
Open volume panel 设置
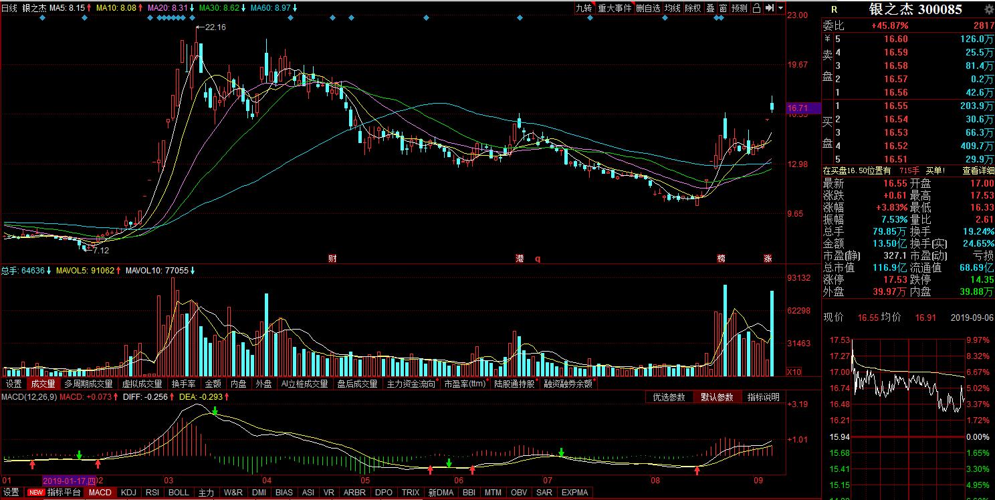pyautogui.click(x=13, y=384)
